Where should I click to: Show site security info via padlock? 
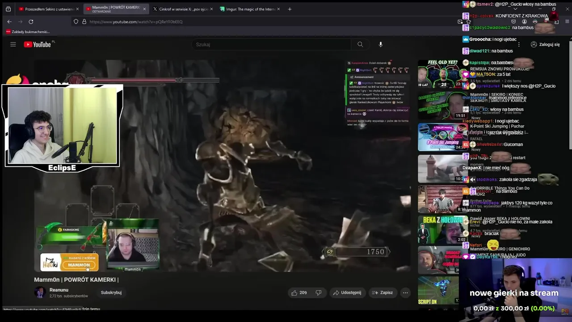(84, 21)
